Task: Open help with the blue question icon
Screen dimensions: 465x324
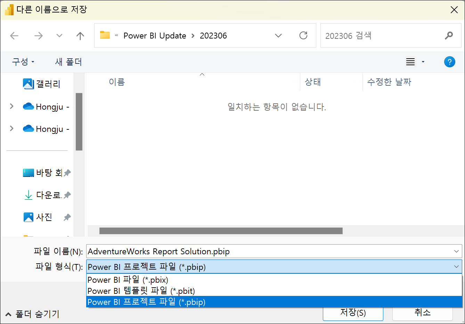Action: 449,62
